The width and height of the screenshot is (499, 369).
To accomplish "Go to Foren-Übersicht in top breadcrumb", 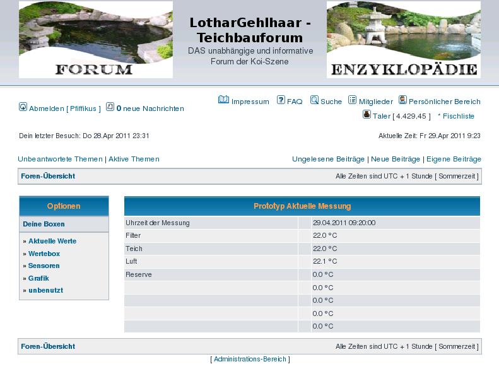I will [x=48, y=176].
